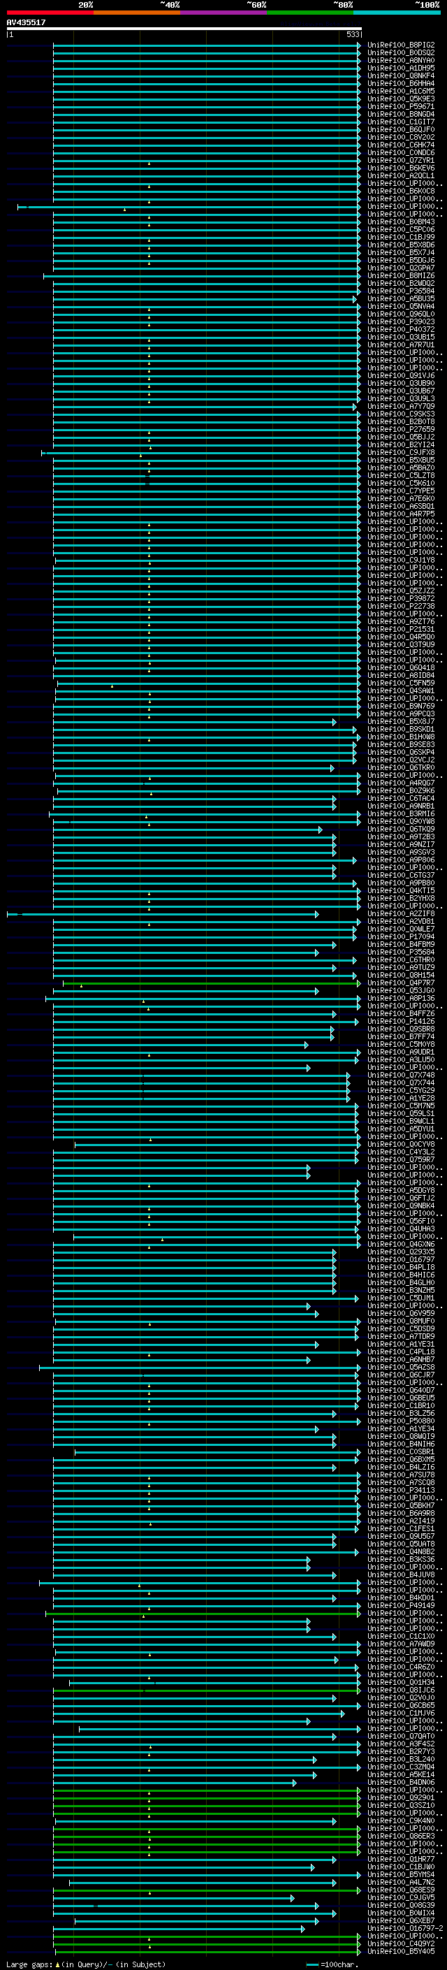Select hit UniRef100_C7YPE5
Viewport: 447px width, 1970px height.
coord(400,491)
